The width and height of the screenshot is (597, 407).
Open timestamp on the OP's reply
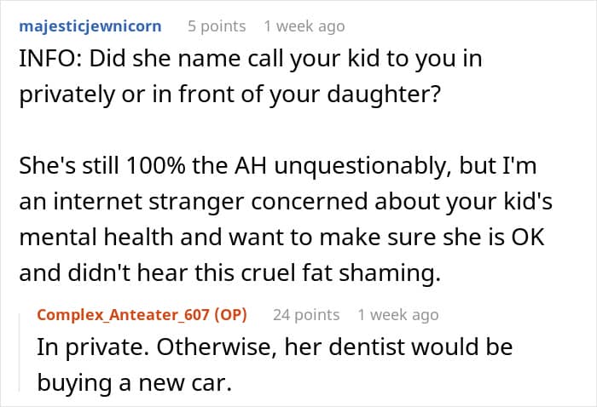pos(398,314)
